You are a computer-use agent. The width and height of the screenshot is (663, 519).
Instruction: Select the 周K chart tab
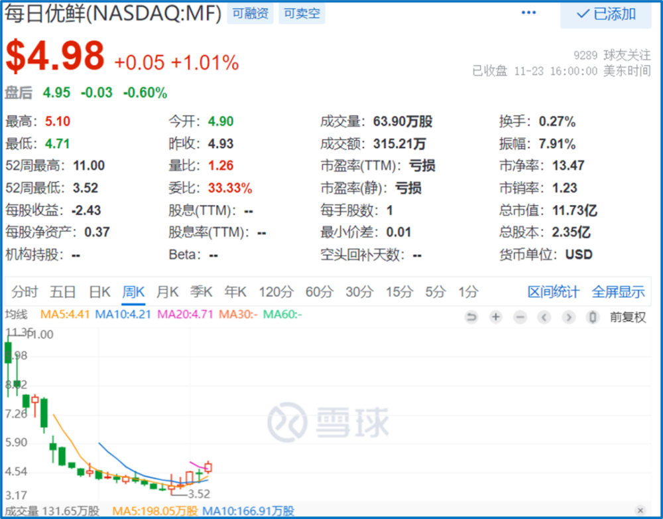coord(133,291)
